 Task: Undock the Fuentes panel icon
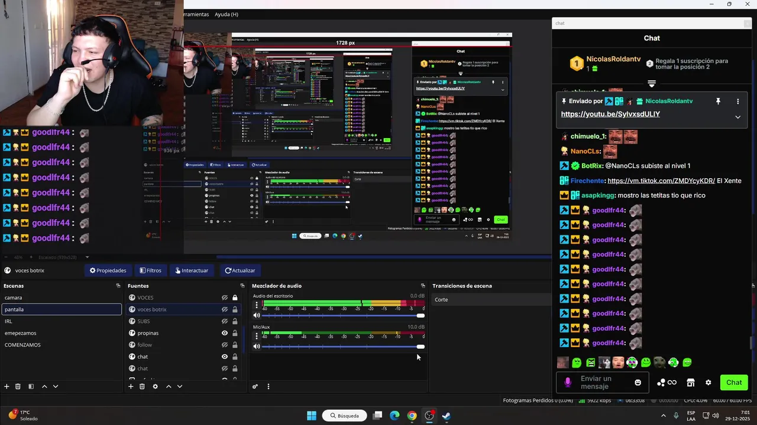point(242,286)
